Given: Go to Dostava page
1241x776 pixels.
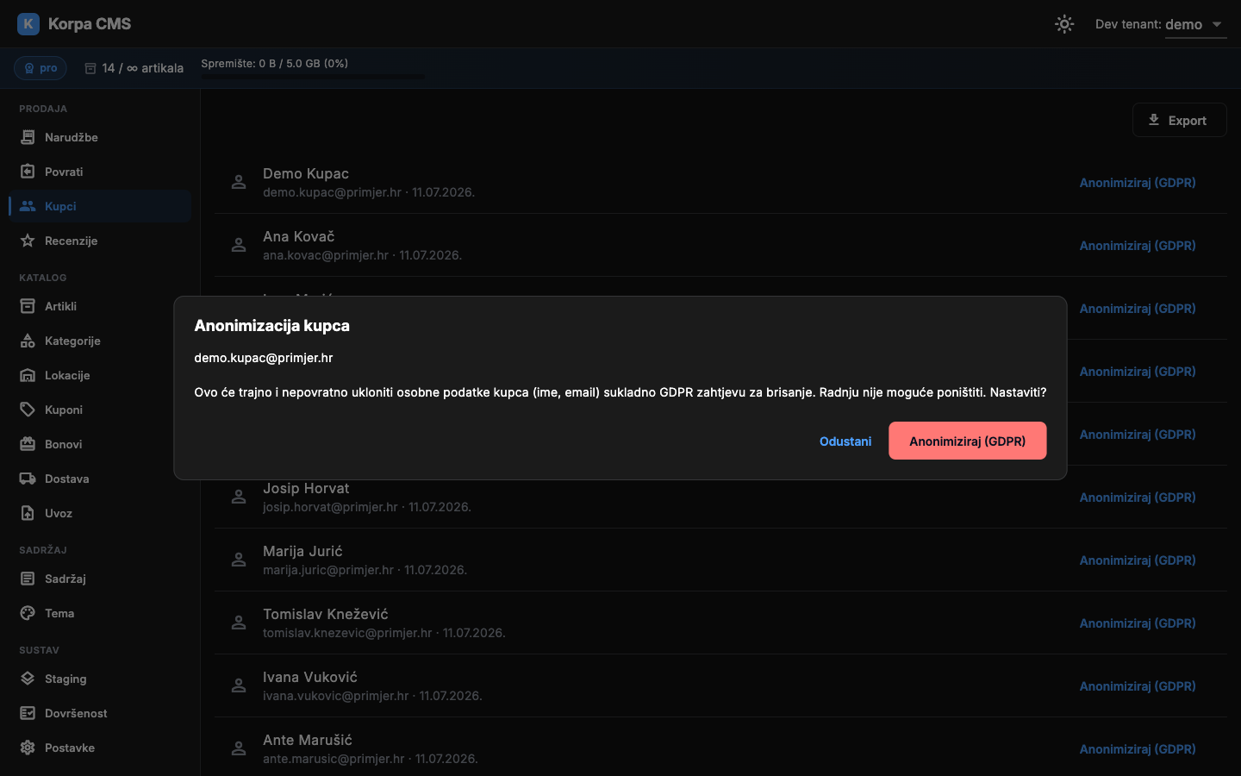Looking at the screenshot, I should (100, 479).
